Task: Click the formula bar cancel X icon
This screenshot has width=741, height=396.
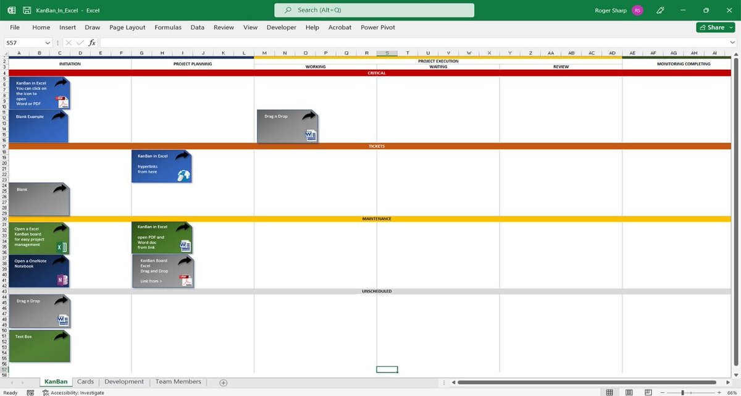Action: pos(69,43)
